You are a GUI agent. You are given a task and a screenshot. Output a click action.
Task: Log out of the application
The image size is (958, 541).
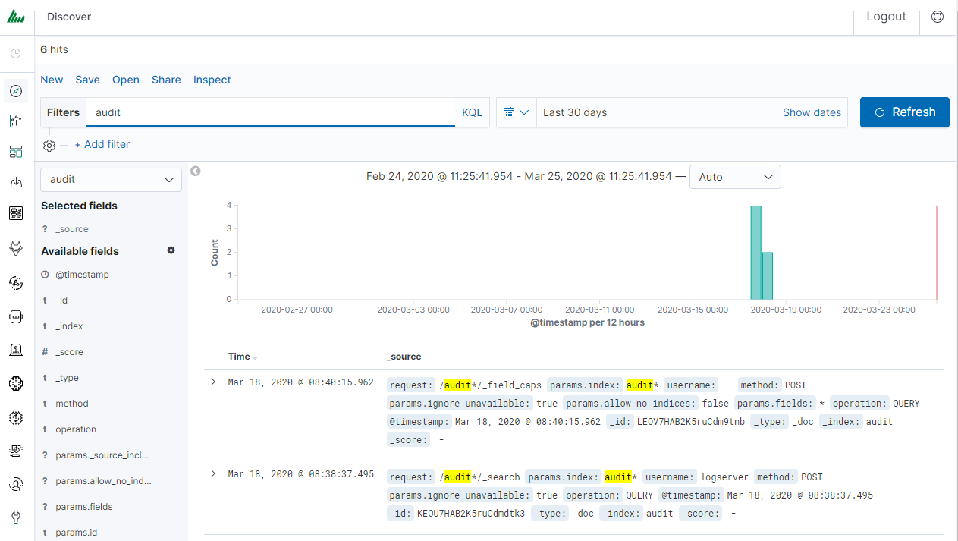(886, 17)
